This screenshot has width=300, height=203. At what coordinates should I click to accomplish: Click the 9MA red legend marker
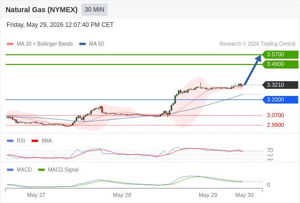[35, 141]
